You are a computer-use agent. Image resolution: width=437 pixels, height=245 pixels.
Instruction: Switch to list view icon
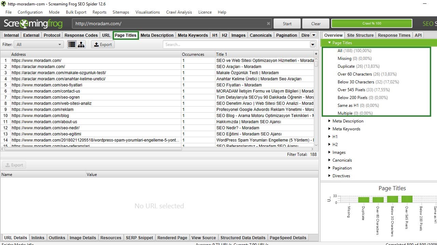click(72, 45)
